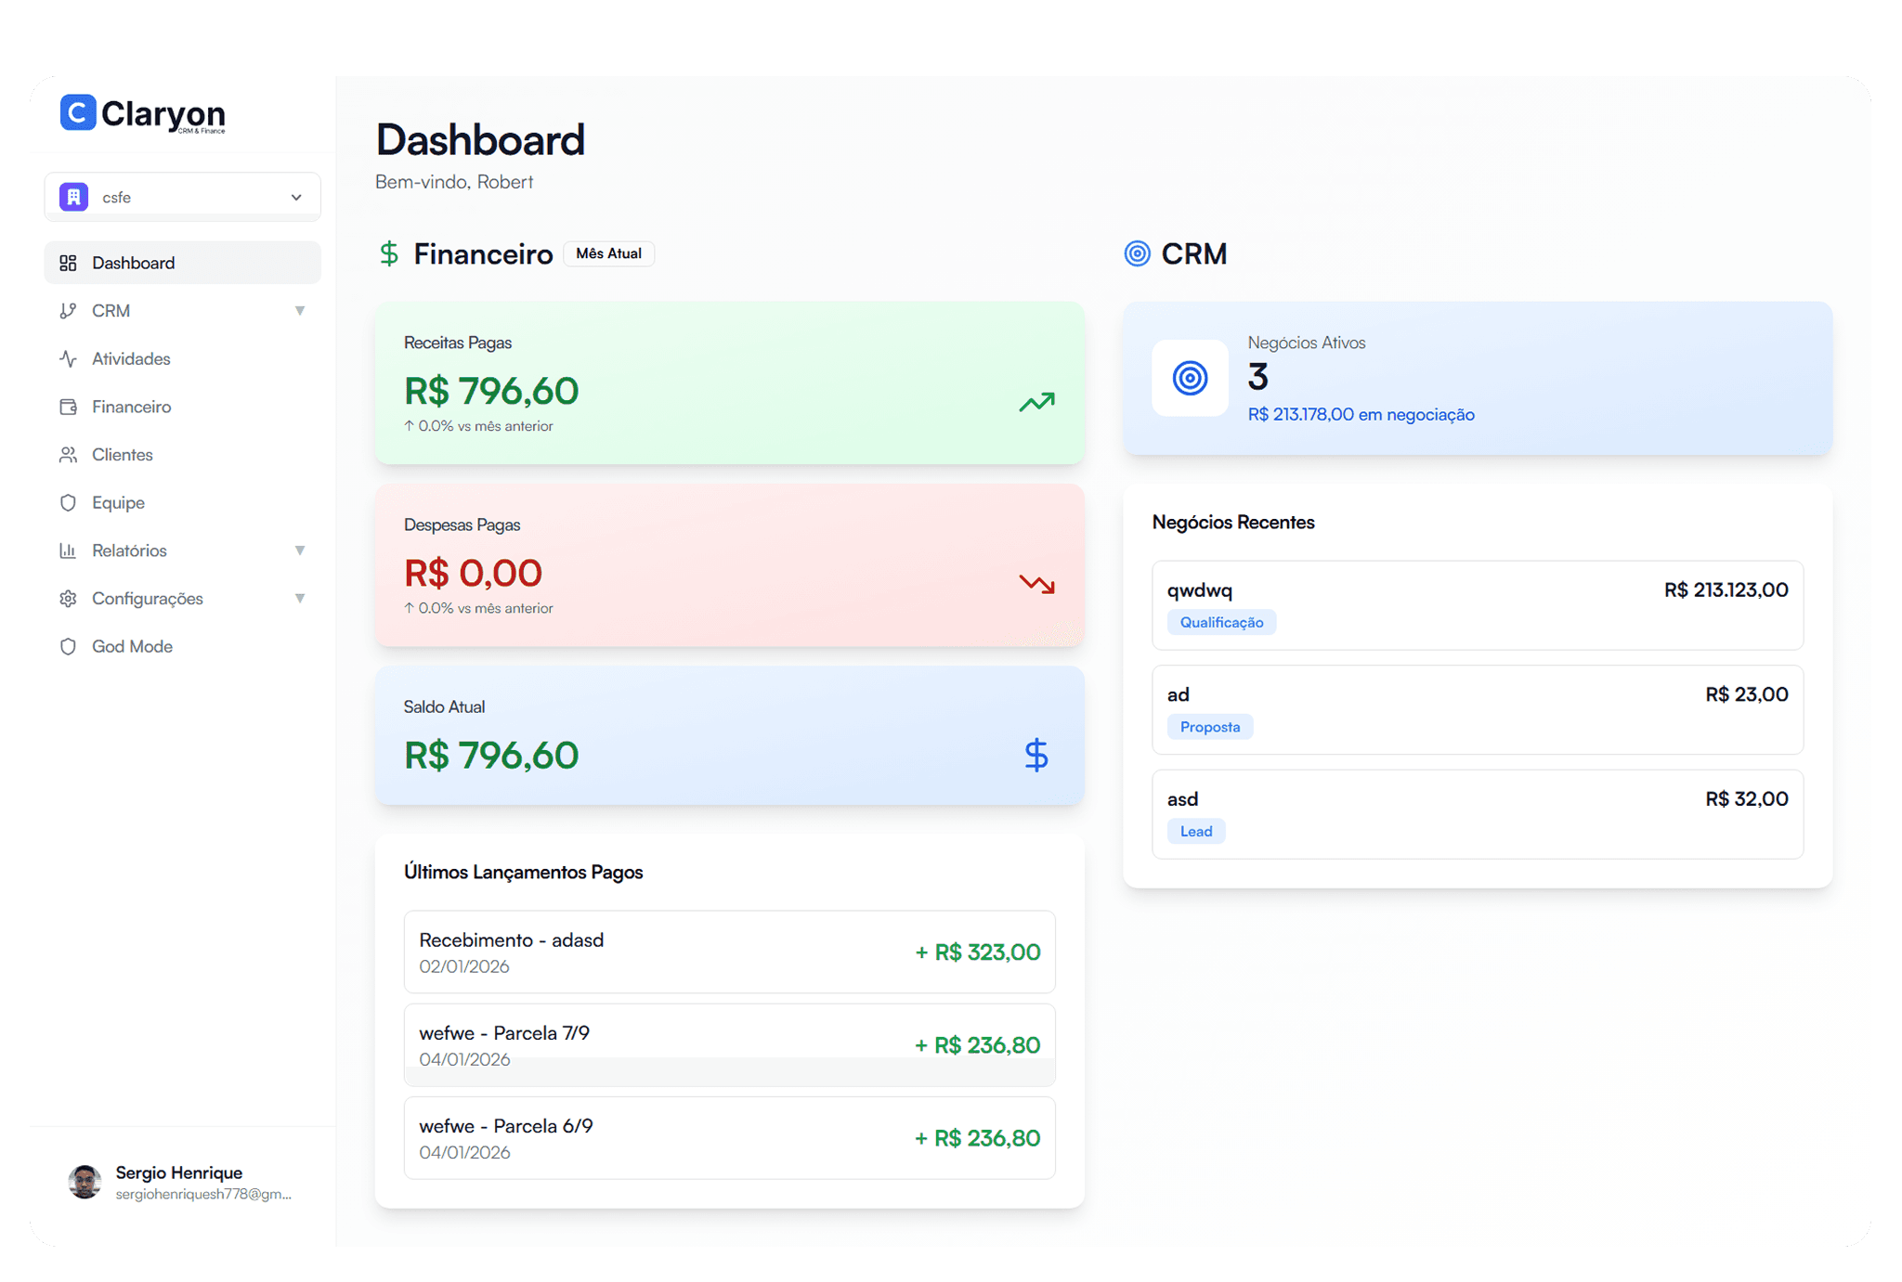This screenshot has width=1902, height=1282.
Task: Expand the Configurações sidebar submenu arrow
Action: [x=299, y=599]
